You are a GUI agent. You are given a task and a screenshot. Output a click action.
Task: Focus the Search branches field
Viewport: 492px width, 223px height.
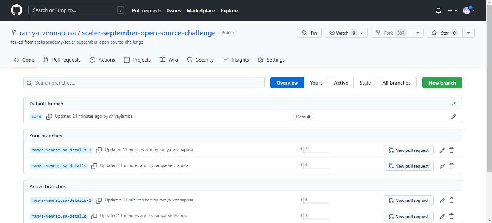click(x=144, y=83)
